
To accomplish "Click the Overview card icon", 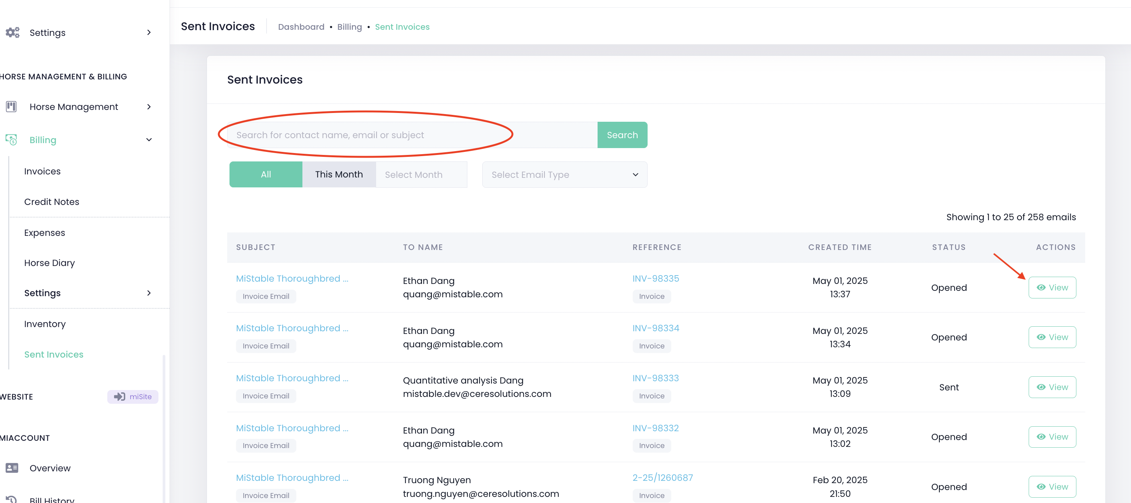I will point(12,468).
